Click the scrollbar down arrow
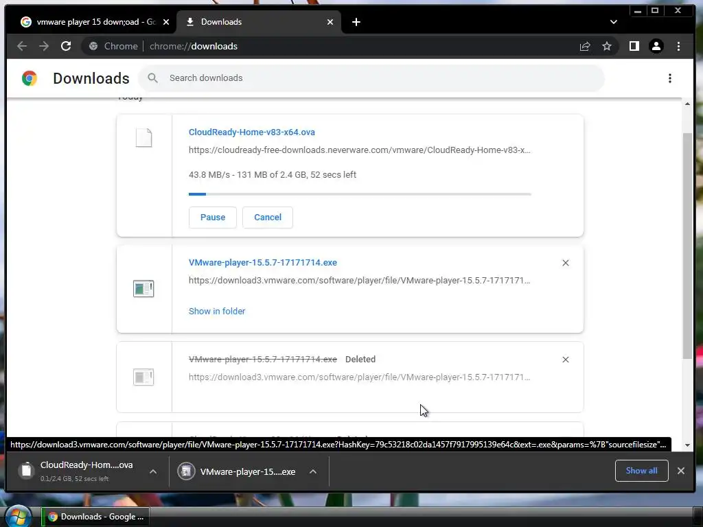Image resolution: width=703 pixels, height=527 pixels. [687, 445]
